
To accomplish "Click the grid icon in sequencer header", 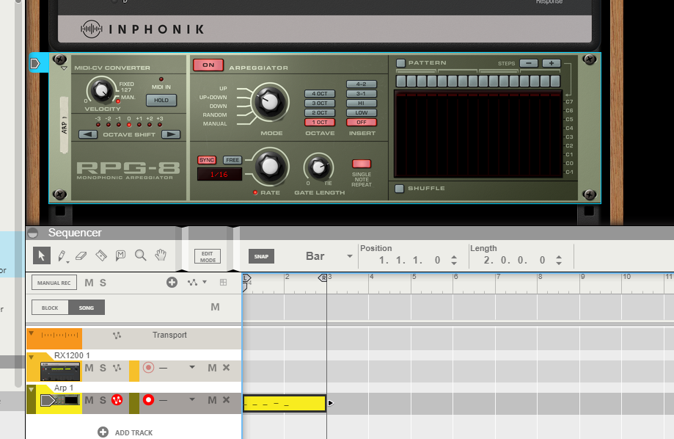I will pos(223,283).
